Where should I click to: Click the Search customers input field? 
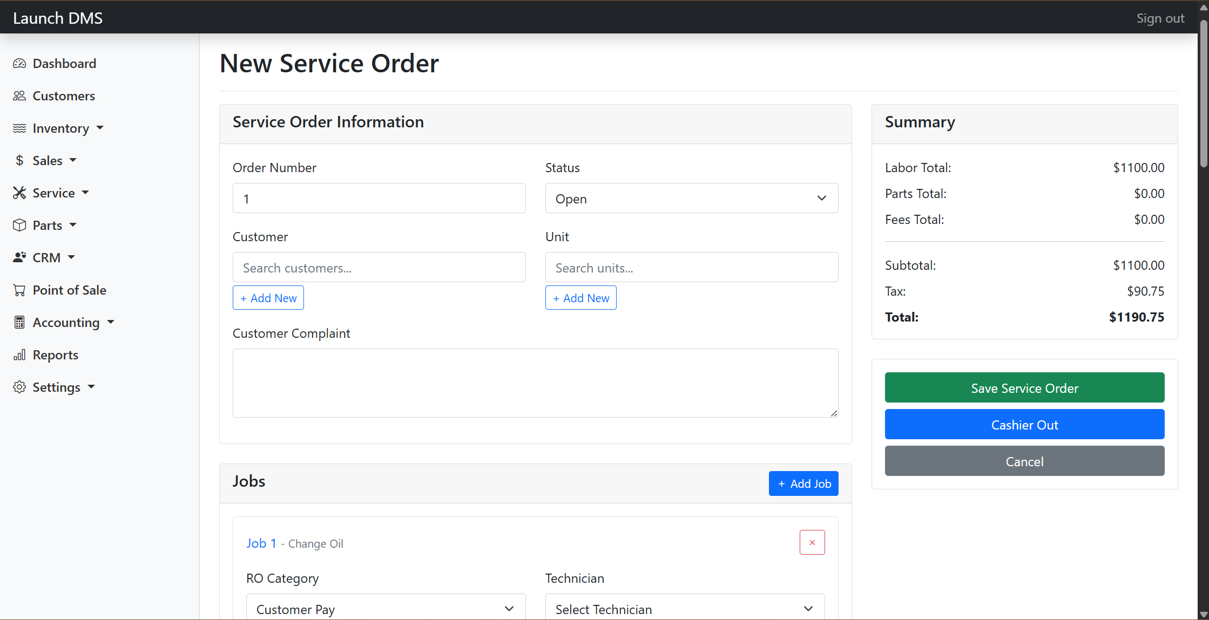pyautogui.click(x=379, y=267)
